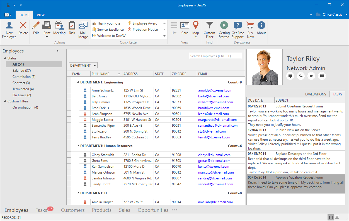
Task: Click the Map it icon
Action: (196, 29)
